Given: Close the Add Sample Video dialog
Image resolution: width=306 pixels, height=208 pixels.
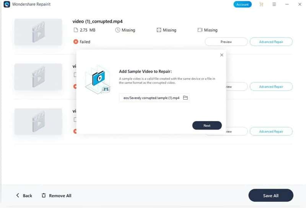Looking at the screenshot, I should [x=221, y=55].
